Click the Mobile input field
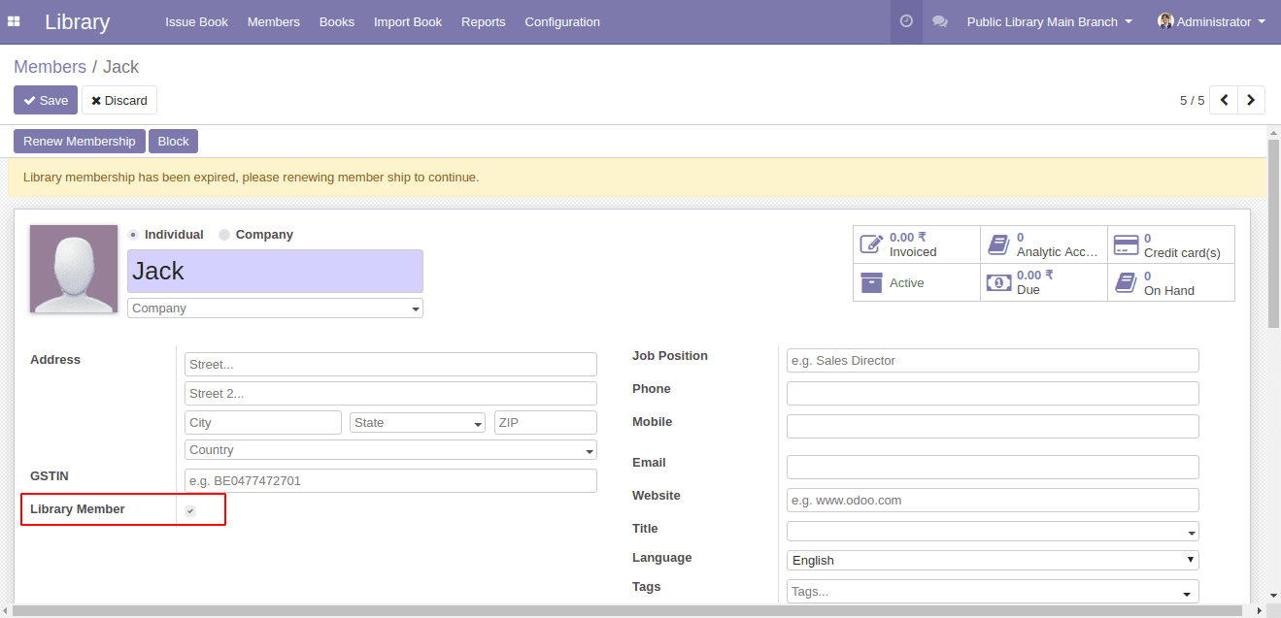Image resolution: width=1281 pixels, height=618 pixels. [993, 427]
